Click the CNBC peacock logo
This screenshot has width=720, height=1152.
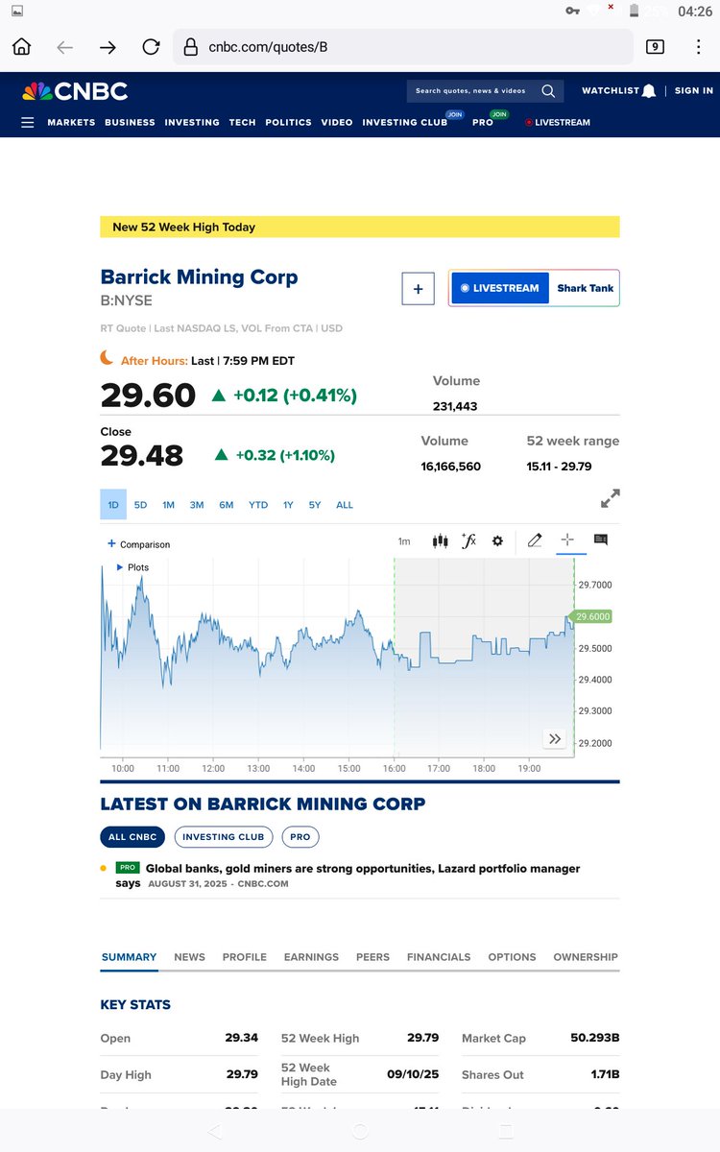coord(75,91)
